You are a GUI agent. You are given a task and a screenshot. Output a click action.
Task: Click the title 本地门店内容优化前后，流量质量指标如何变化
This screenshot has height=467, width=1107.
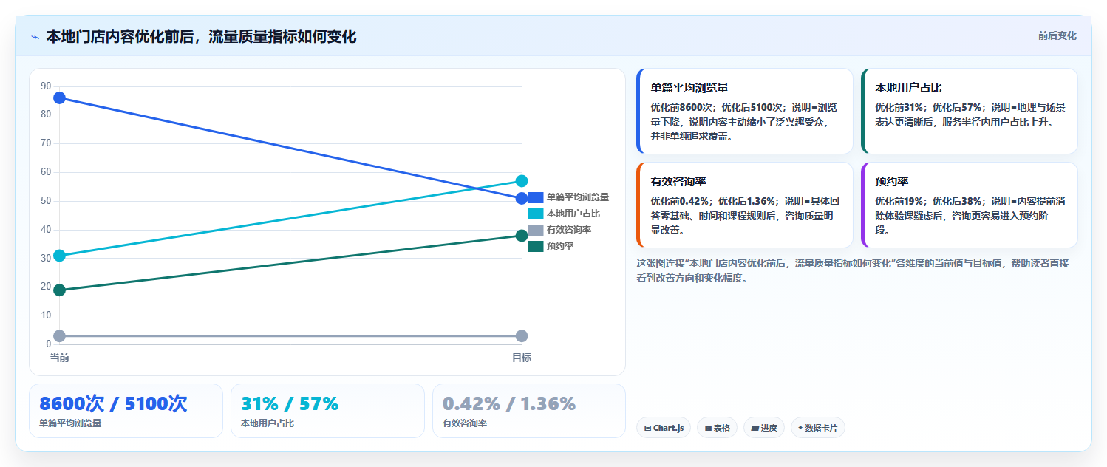[x=201, y=37]
